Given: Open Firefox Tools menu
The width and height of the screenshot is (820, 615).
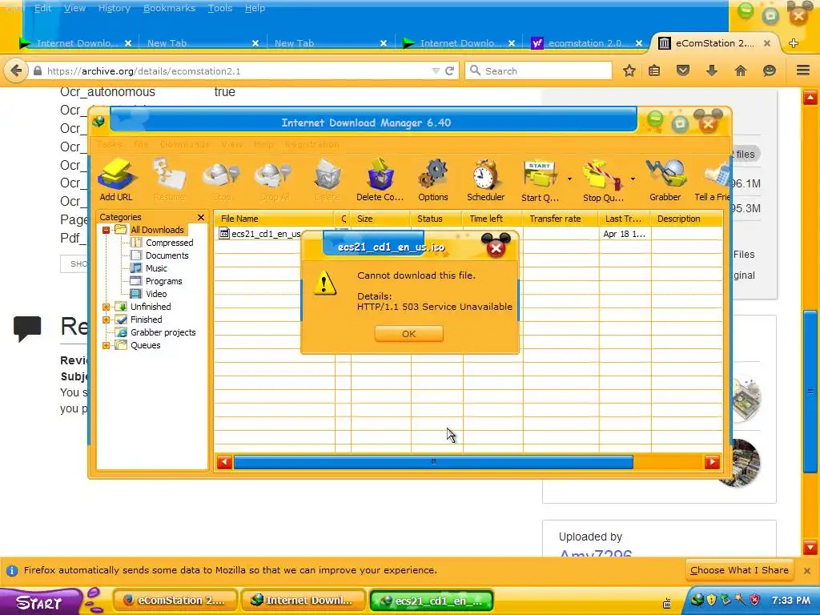Looking at the screenshot, I should [219, 8].
